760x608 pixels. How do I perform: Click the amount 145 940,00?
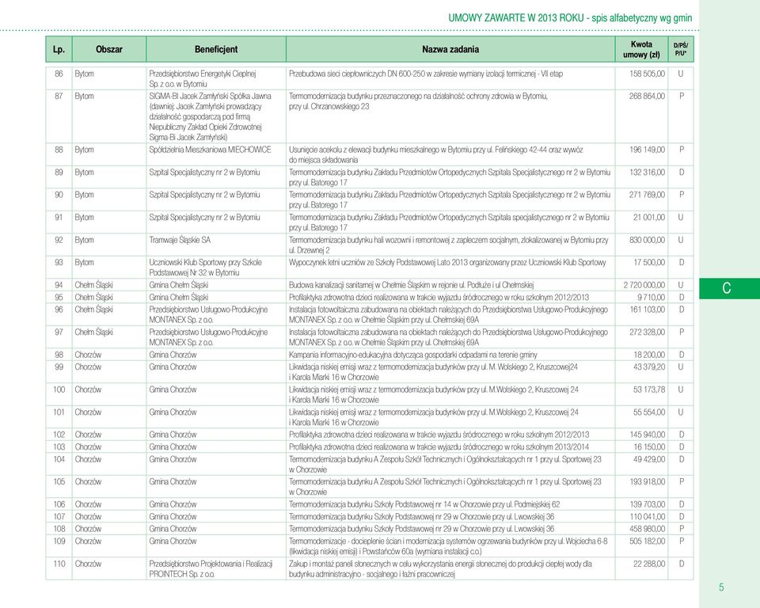click(x=647, y=435)
